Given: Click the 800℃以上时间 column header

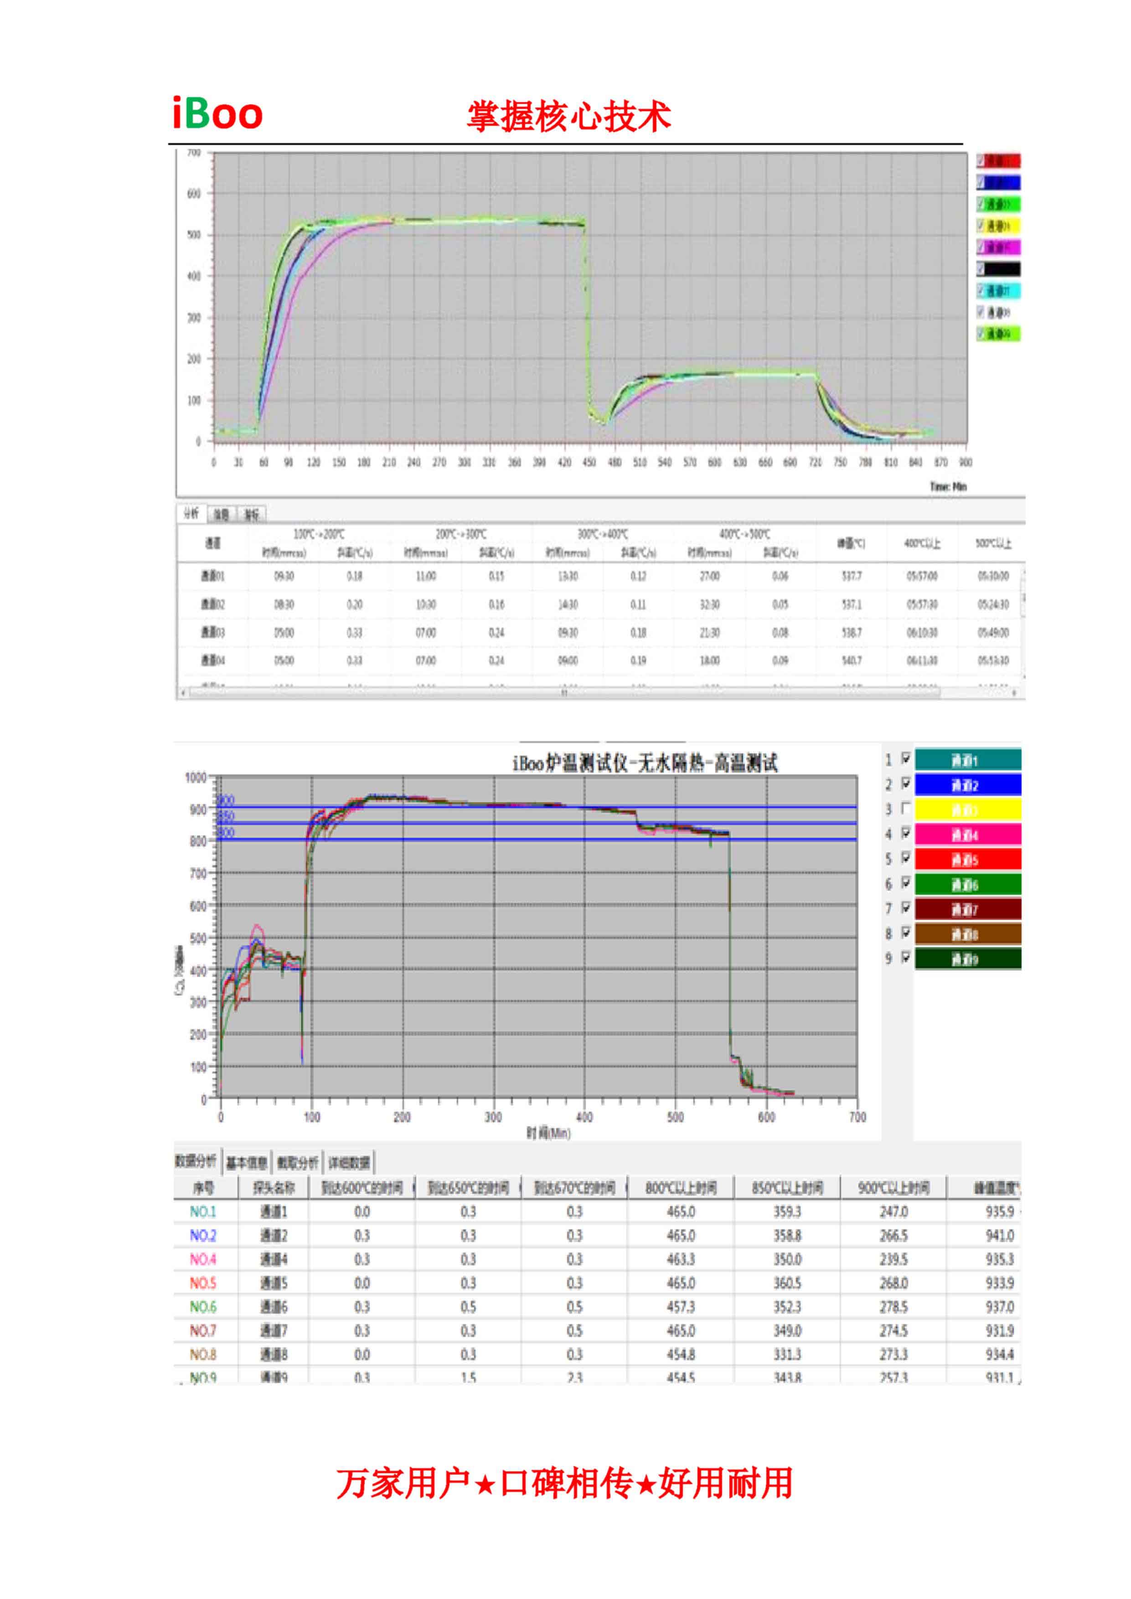Looking at the screenshot, I should [x=681, y=1187].
